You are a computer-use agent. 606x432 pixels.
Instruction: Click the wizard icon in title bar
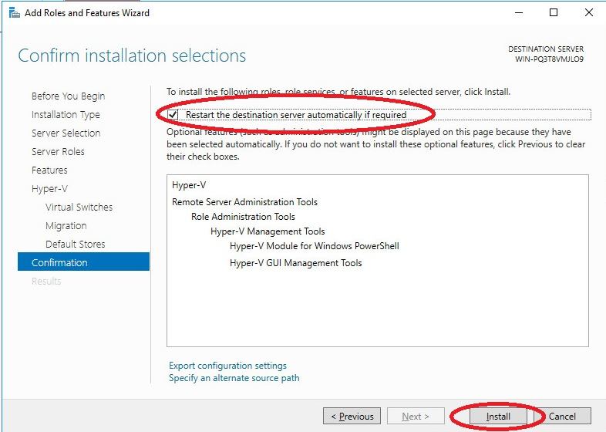(x=13, y=13)
